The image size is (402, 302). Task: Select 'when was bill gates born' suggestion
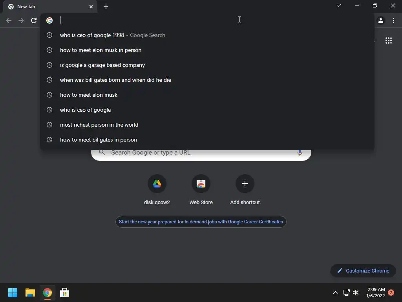click(207, 80)
